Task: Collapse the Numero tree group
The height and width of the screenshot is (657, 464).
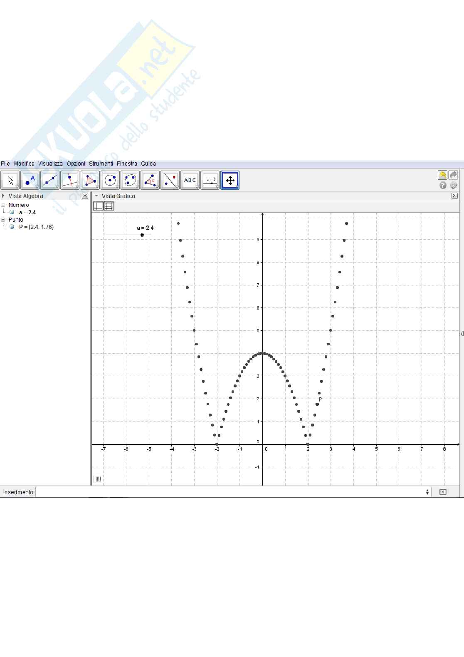Action: pos(3,205)
